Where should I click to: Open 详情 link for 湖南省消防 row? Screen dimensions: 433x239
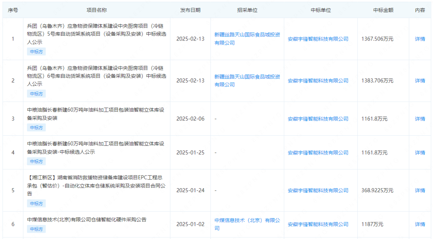pos(420,191)
